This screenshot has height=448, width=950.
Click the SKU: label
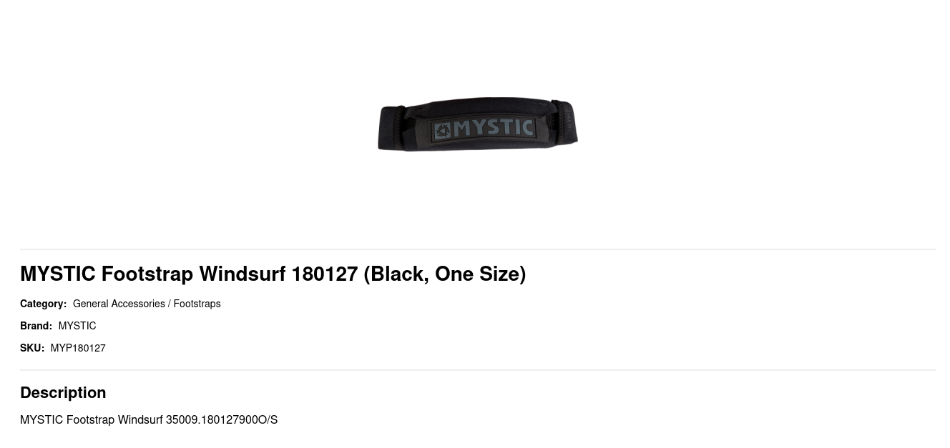click(32, 348)
